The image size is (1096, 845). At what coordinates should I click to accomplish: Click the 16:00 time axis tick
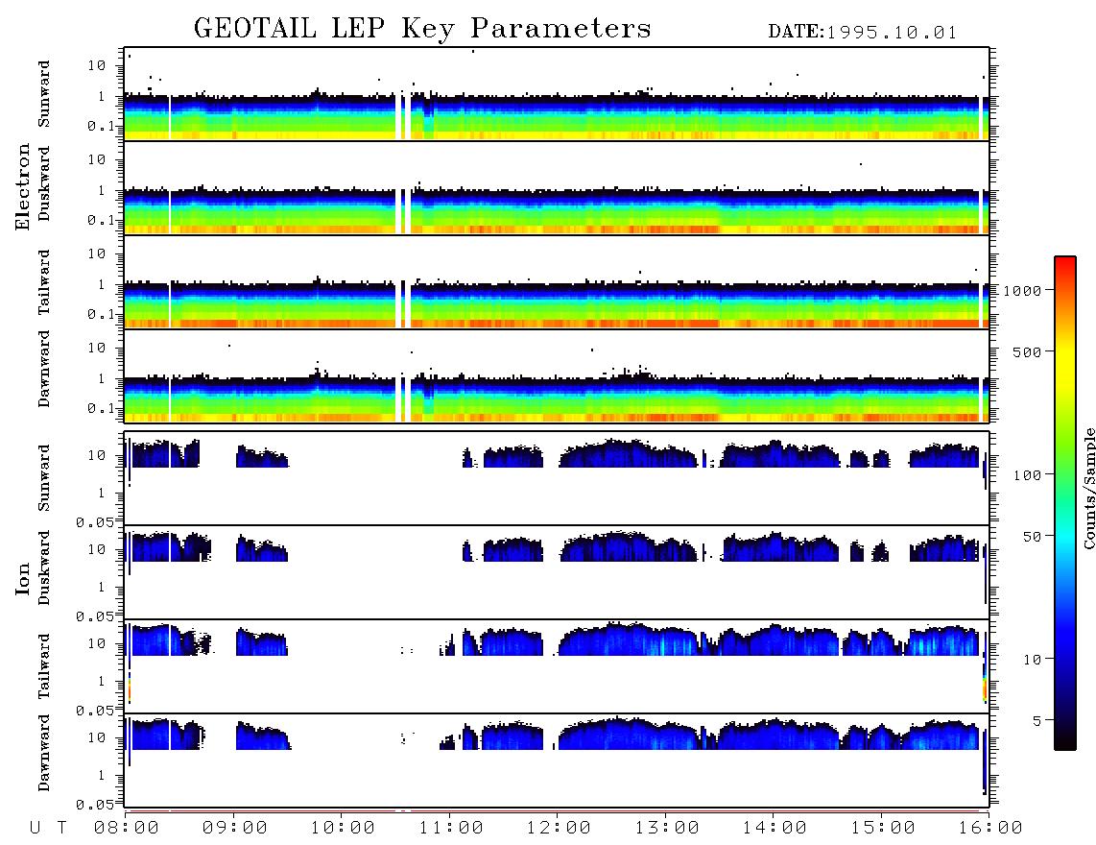(x=990, y=829)
